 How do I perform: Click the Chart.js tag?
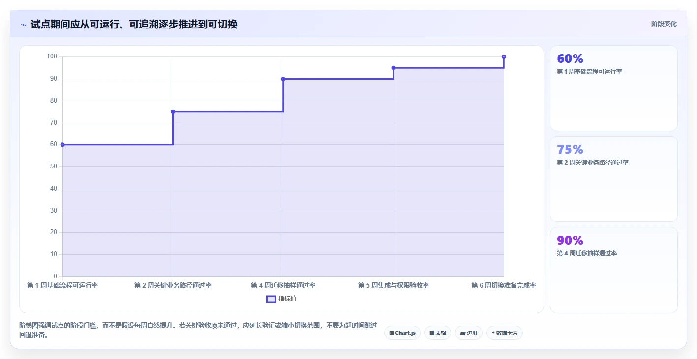coord(402,333)
